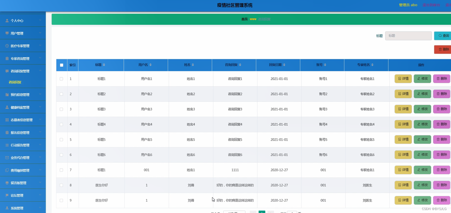Image resolution: width=451 pixels, height=213 pixels.
Task: Click 修改 button for row 9
Action: 423,200
